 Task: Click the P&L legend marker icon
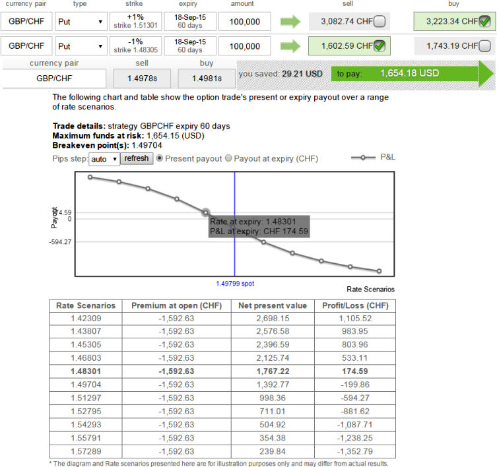(363, 158)
